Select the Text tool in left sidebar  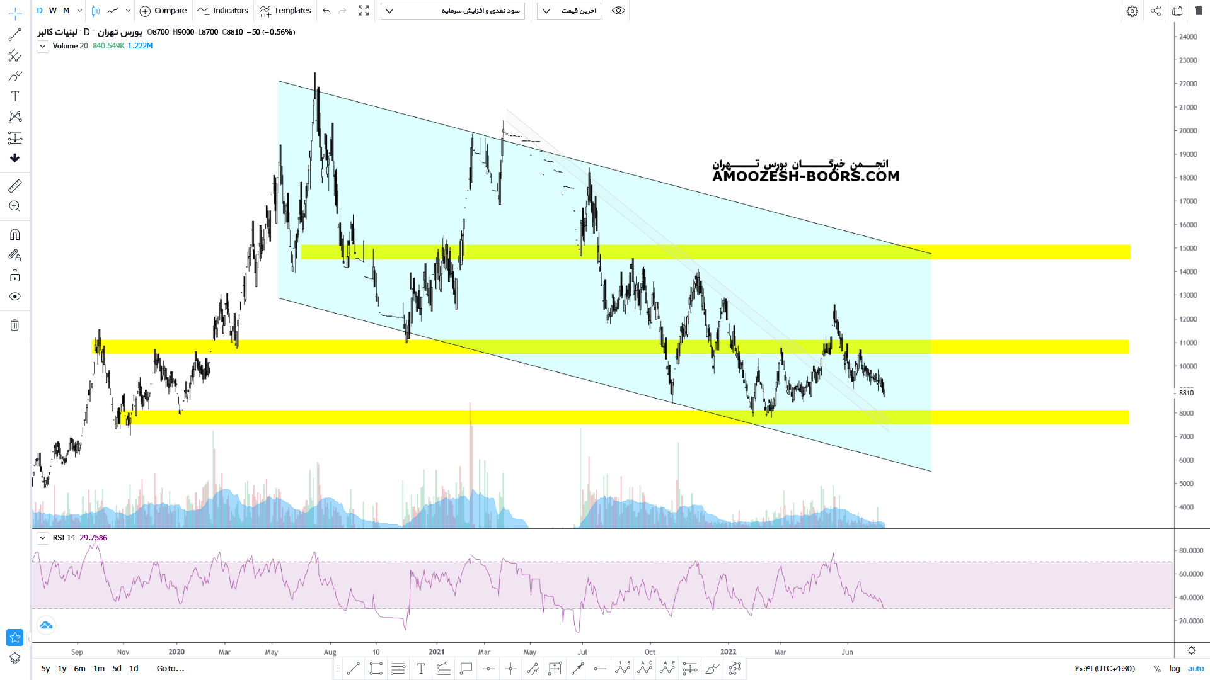(x=15, y=96)
